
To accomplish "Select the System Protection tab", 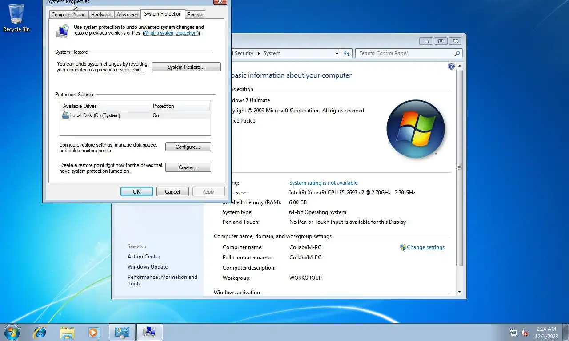I will pyautogui.click(x=163, y=14).
